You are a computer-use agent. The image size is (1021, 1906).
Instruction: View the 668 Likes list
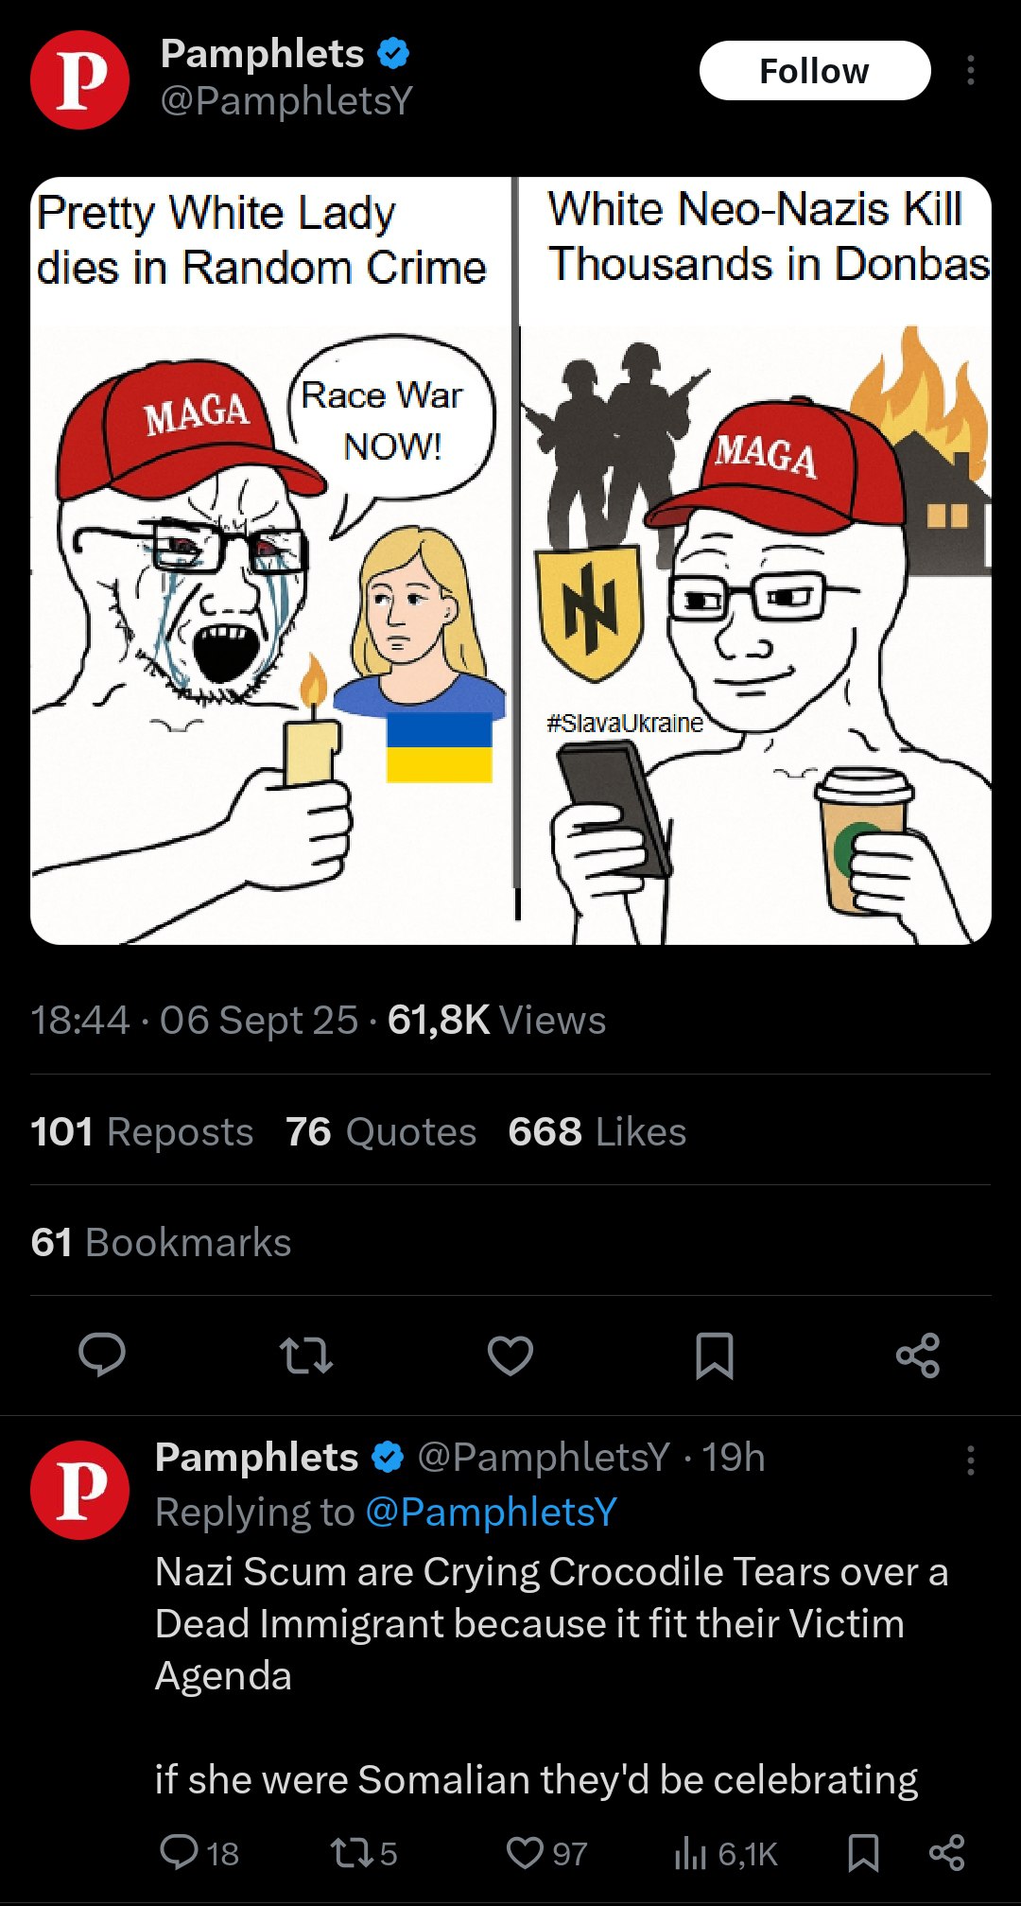597,1131
